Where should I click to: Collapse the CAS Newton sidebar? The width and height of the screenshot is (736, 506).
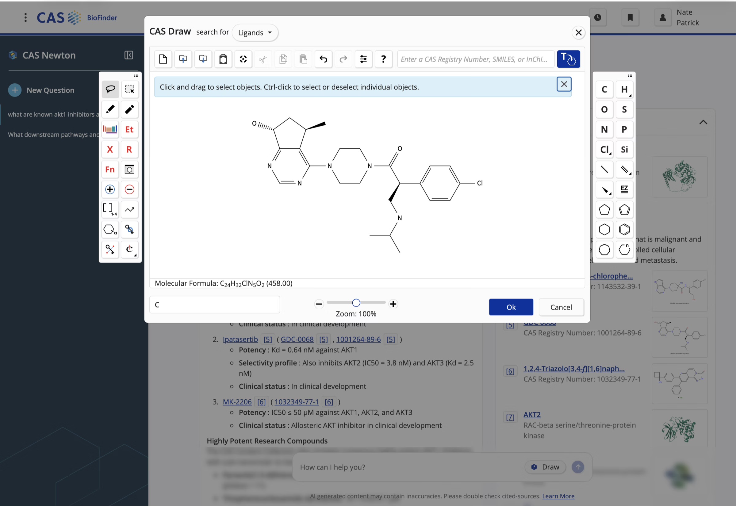click(128, 55)
